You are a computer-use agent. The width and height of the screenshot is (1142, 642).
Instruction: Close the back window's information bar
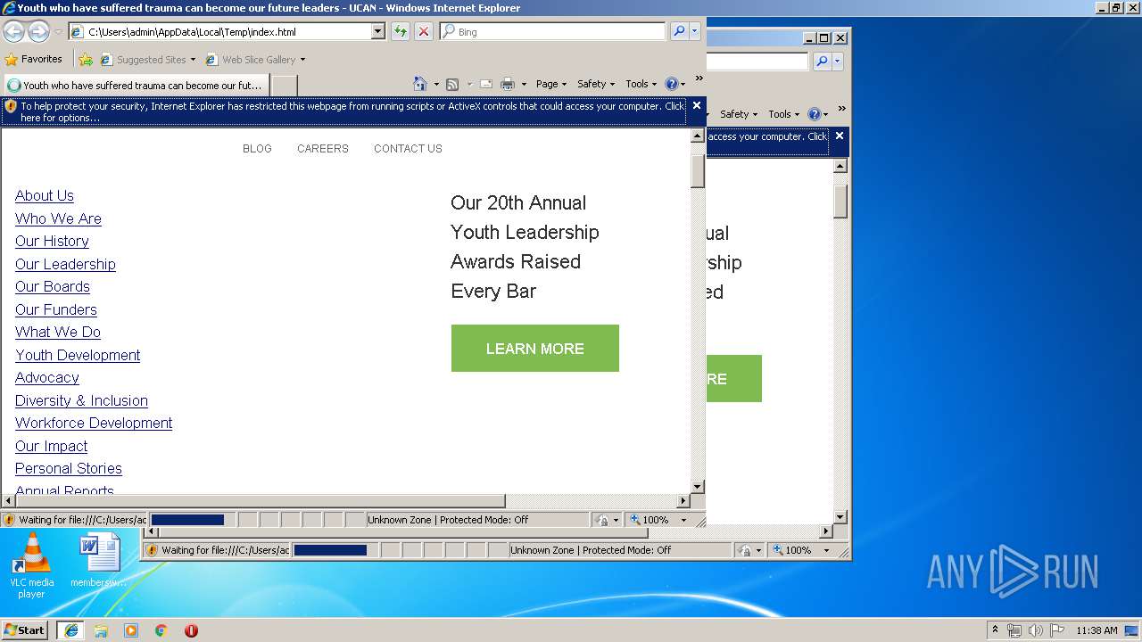tap(840, 136)
